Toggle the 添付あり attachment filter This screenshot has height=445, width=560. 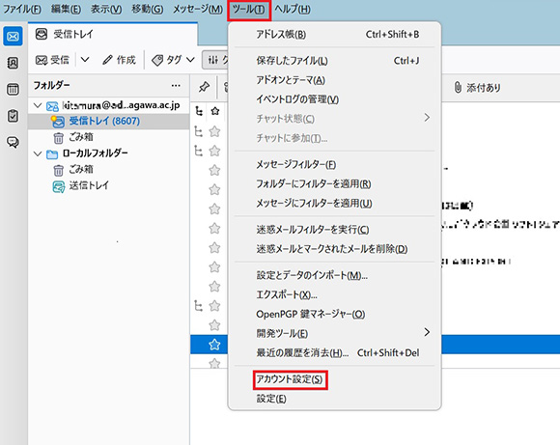point(477,88)
